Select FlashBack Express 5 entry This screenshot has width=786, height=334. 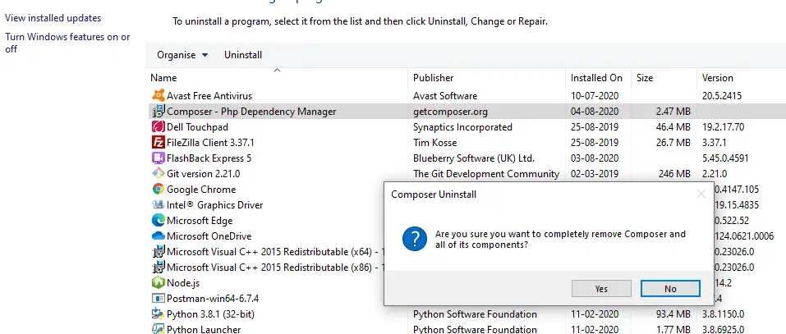coord(209,158)
